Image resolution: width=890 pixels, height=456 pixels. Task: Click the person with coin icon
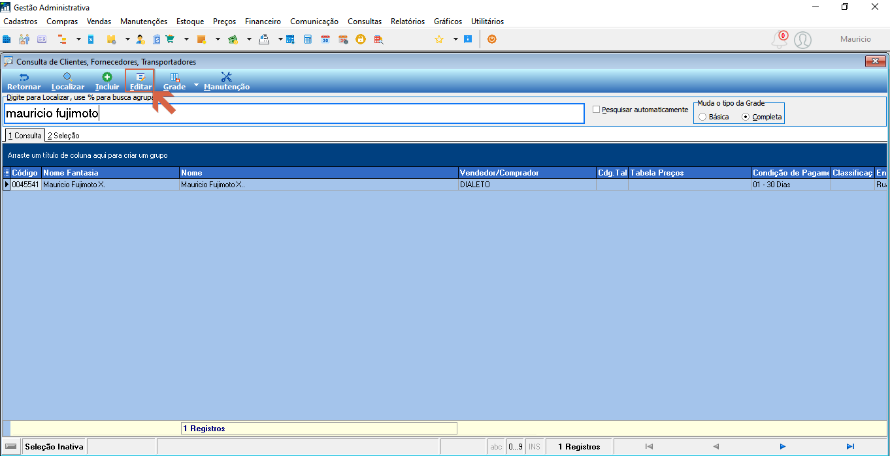(140, 39)
